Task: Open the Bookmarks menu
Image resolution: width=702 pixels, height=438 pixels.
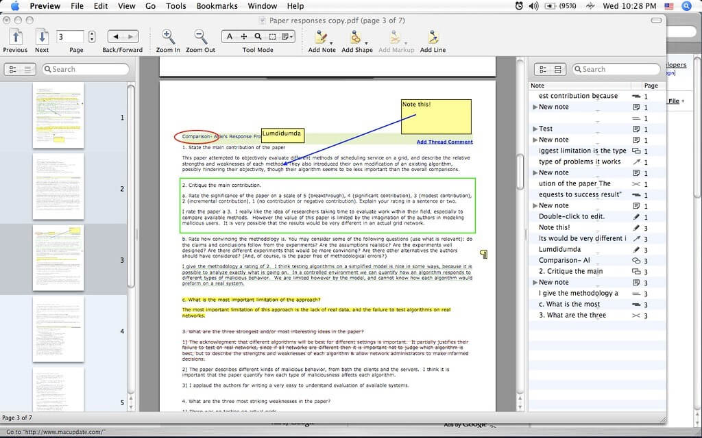Action: pyautogui.click(x=217, y=5)
